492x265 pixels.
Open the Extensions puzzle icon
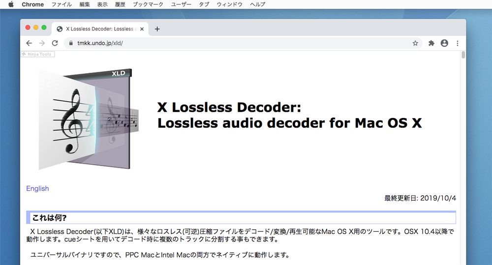coord(431,43)
